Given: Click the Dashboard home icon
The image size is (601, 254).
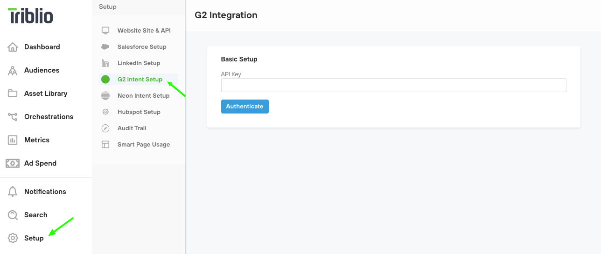Looking at the screenshot, I should coord(13,47).
